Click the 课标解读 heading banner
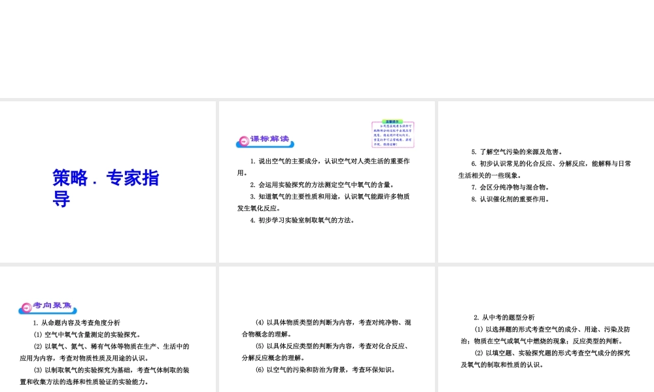This screenshot has height=392, width=654. (266, 141)
